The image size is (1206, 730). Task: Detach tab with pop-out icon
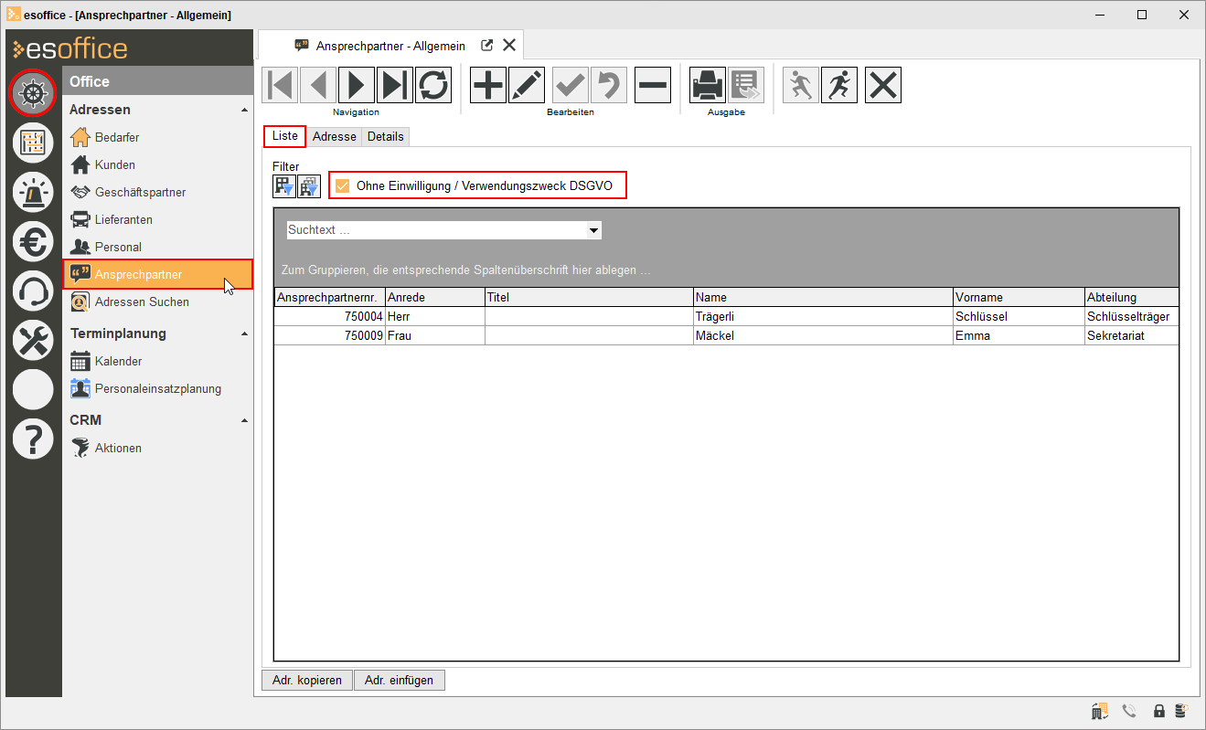click(x=487, y=46)
